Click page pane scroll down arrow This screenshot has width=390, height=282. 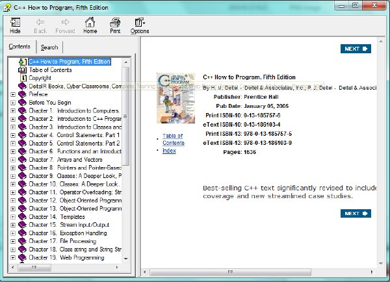381,263
